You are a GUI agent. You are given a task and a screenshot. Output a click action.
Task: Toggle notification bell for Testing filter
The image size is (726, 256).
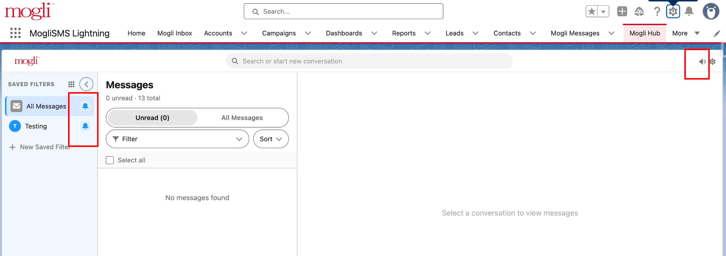point(85,126)
